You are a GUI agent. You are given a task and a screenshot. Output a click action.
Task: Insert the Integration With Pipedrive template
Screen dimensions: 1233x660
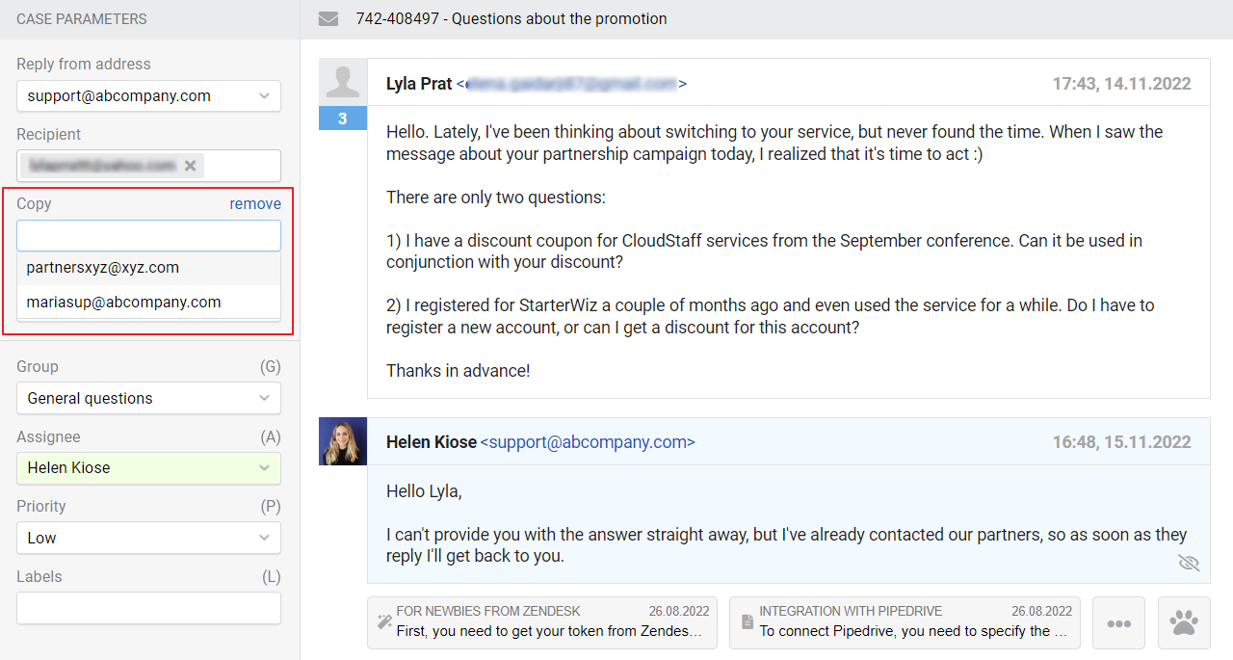tap(905, 622)
